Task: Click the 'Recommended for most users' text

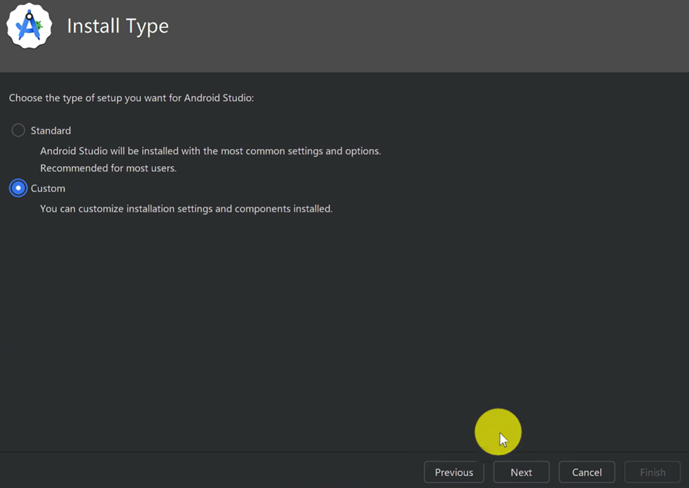Action: point(108,168)
